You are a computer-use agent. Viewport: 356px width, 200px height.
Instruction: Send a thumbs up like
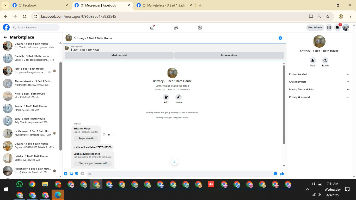coord(282,174)
